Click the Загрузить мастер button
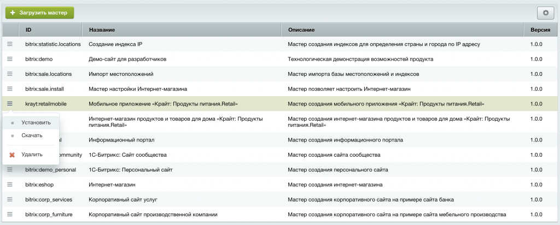Image resolution: width=560 pixels, height=225 pixels. [x=39, y=13]
